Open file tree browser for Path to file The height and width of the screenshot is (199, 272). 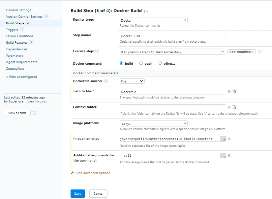[234, 91]
